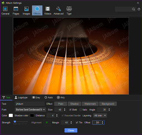Switch to the Text effects tab

[x=6, y=97]
